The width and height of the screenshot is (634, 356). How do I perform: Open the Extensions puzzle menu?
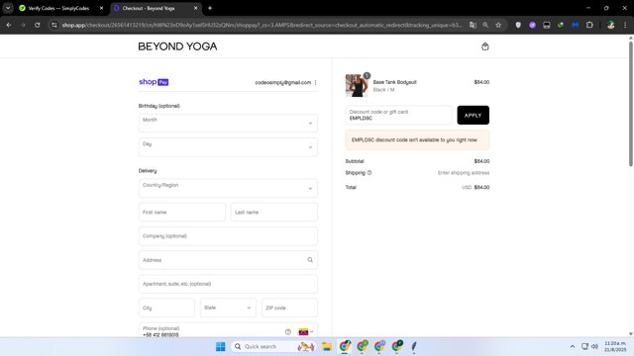click(589, 25)
